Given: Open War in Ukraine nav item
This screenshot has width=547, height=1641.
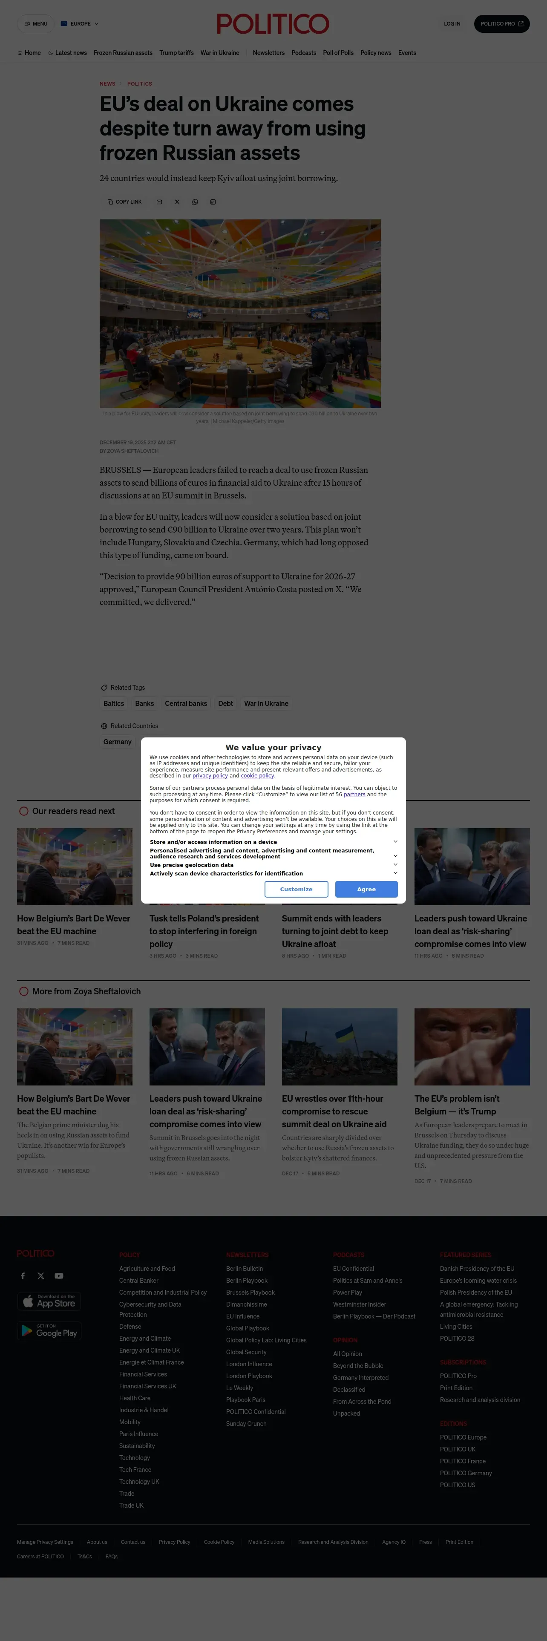Looking at the screenshot, I should pyautogui.click(x=220, y=53).
